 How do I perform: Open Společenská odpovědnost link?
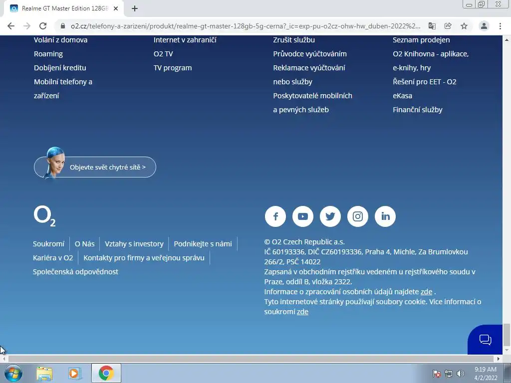click(x=76, y=272)
